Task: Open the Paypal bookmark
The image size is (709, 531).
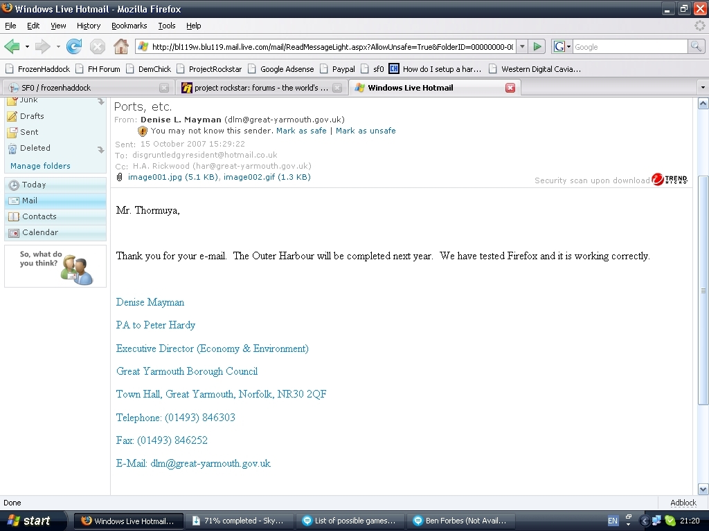Action: (x=337, y=69)
